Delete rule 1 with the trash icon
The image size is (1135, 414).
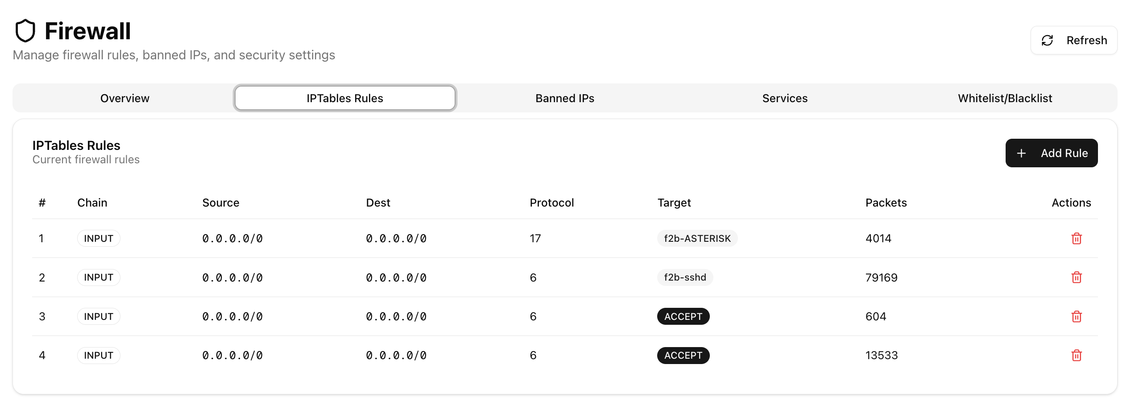[1076, 239]
